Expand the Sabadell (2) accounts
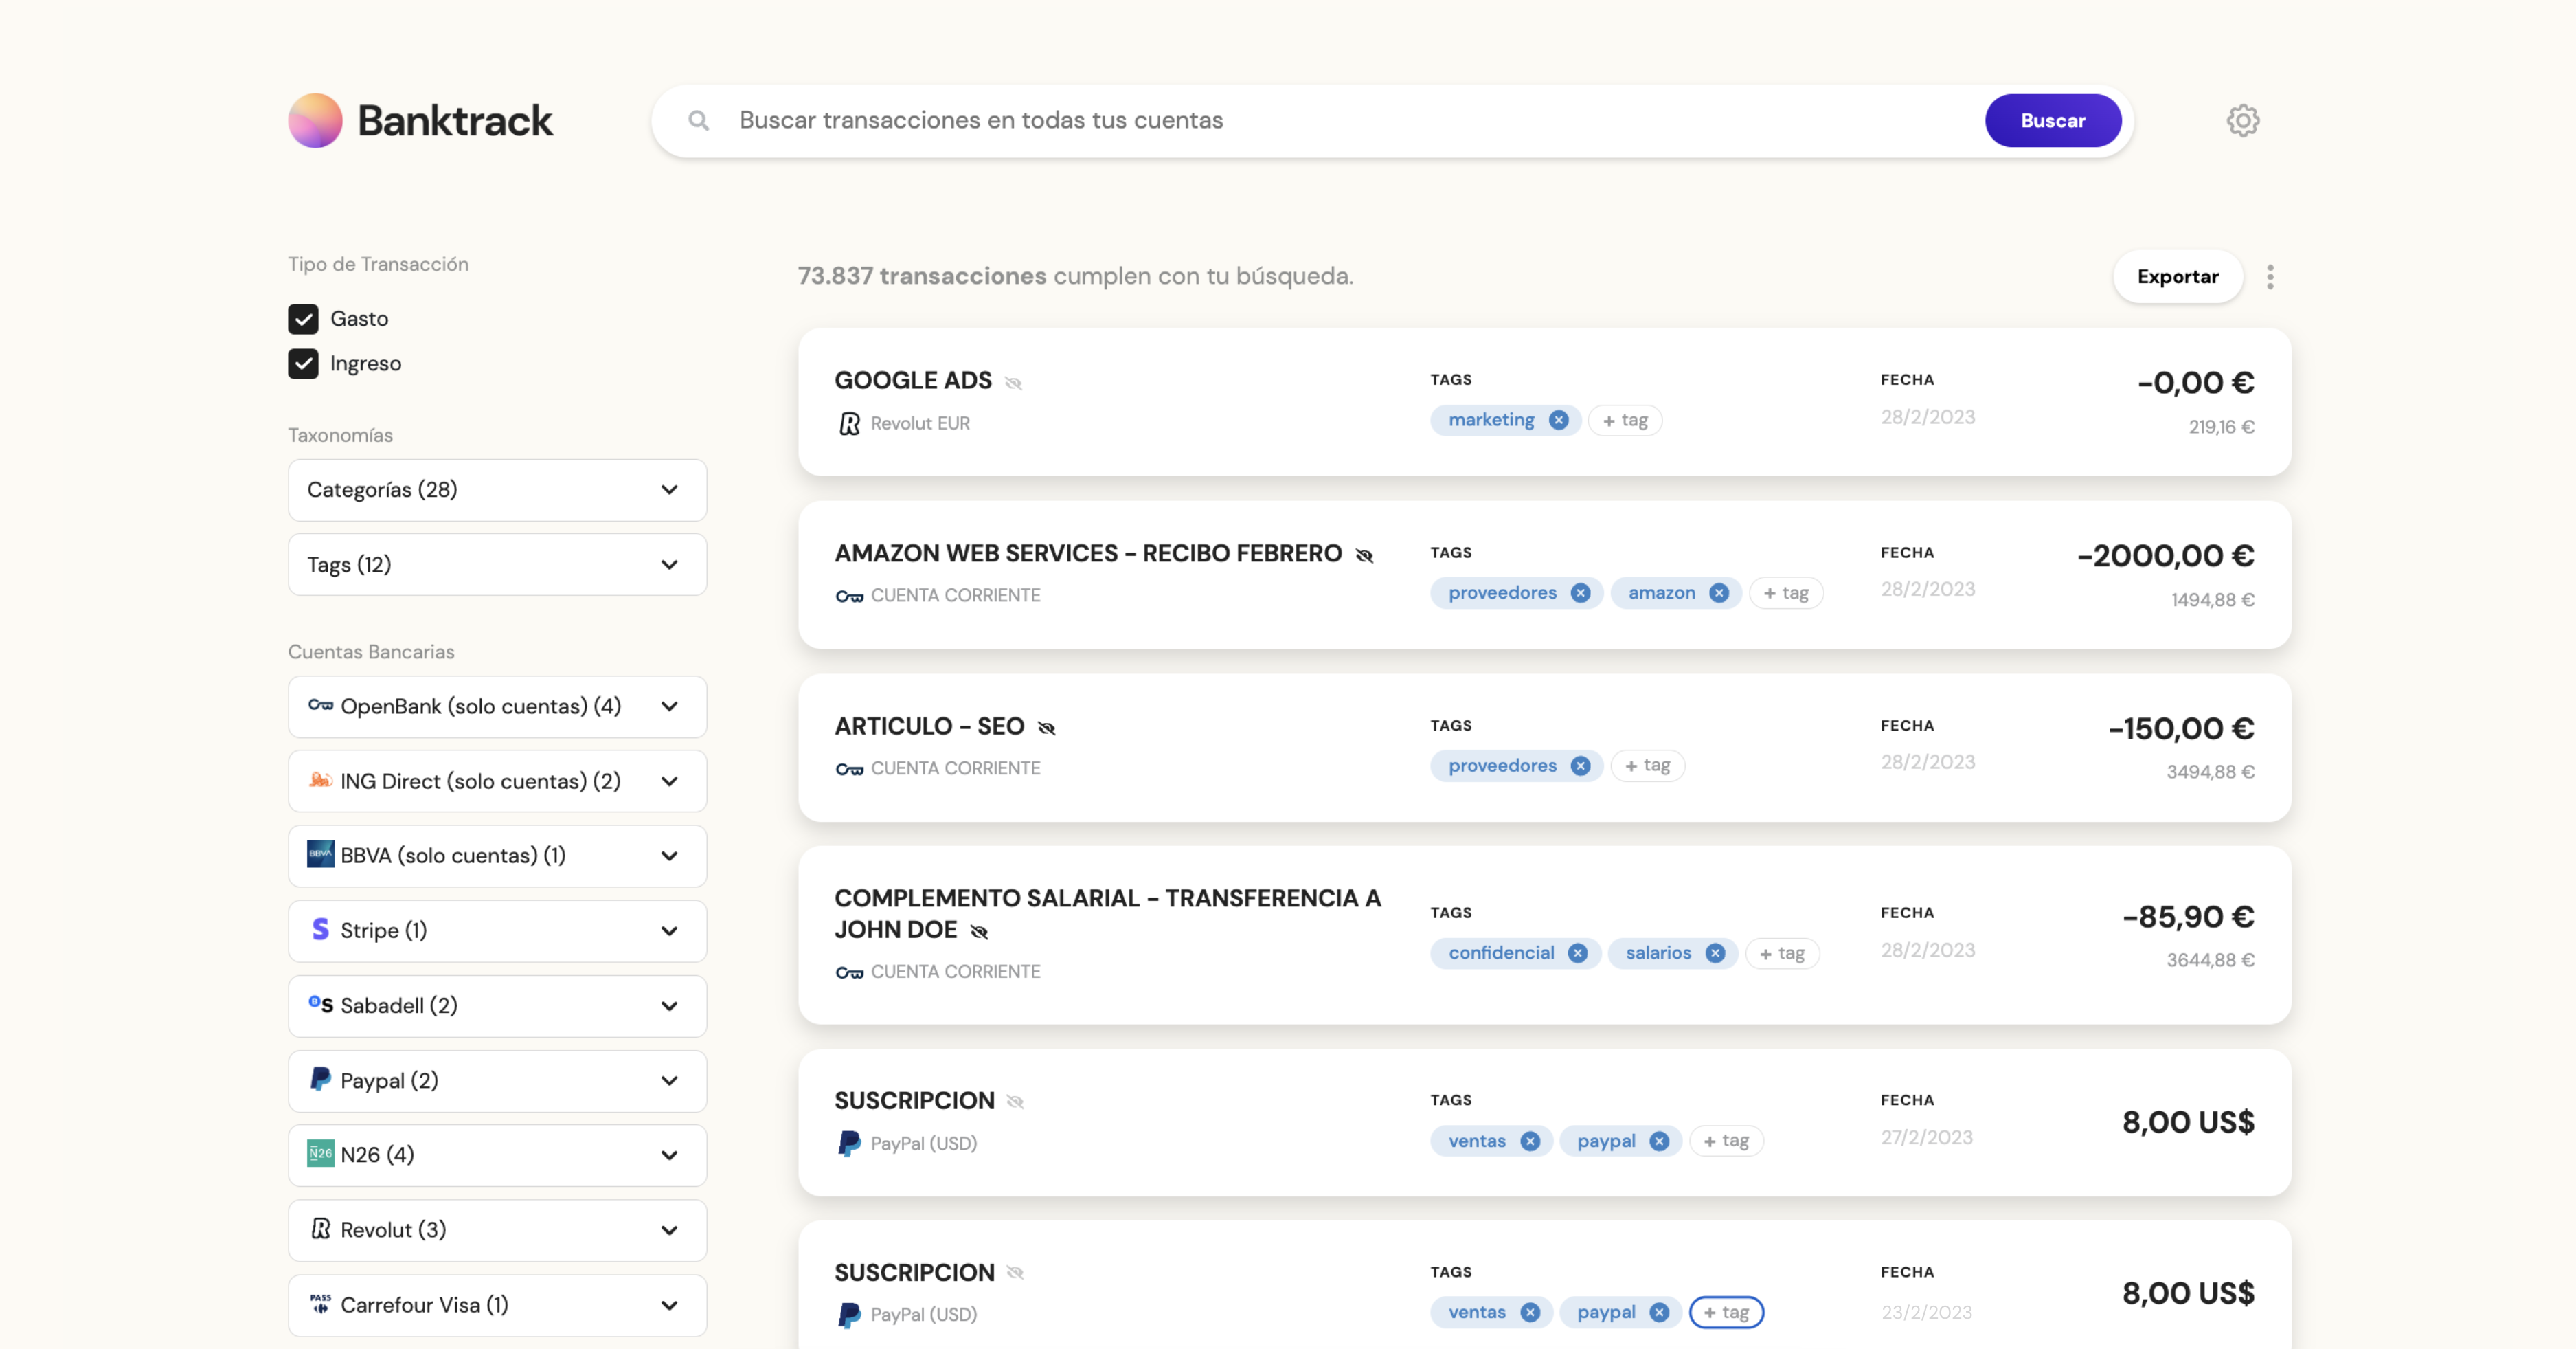 pyautogui.click(x=497, y=1006)
